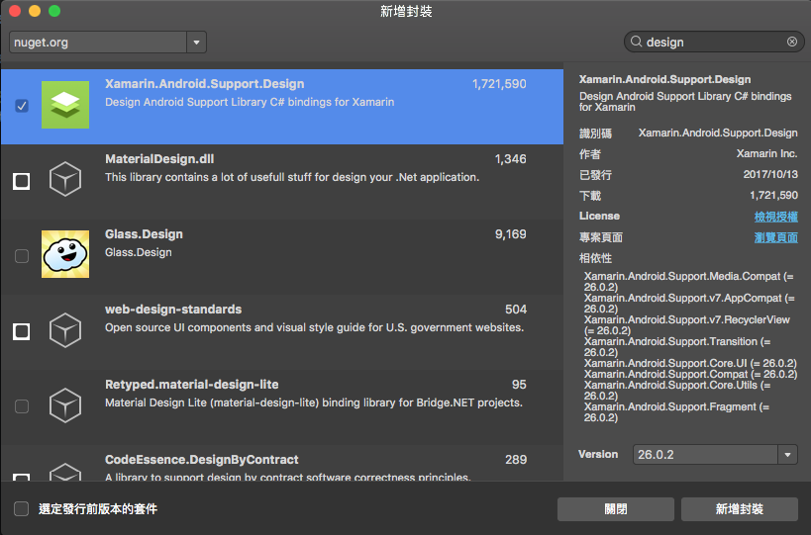Click the Xamarin.Android.Support.Media.Compat dependency entry

tap(688, 282)
